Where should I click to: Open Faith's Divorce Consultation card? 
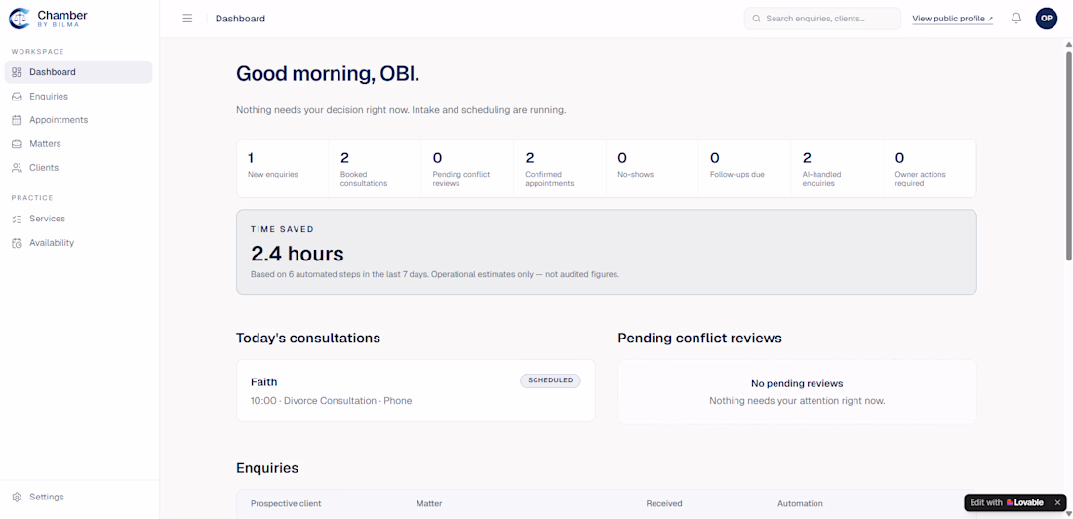416,390
